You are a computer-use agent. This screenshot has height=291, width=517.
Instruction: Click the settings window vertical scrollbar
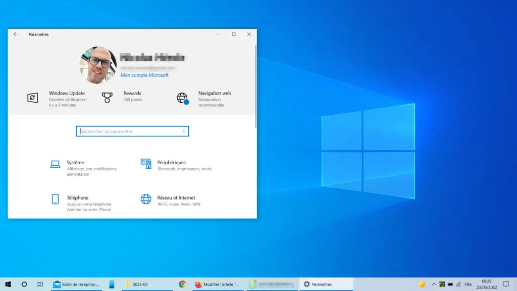click(255, 86)
